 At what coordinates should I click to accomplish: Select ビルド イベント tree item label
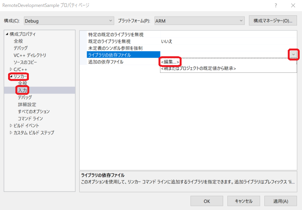click(26, 126)
